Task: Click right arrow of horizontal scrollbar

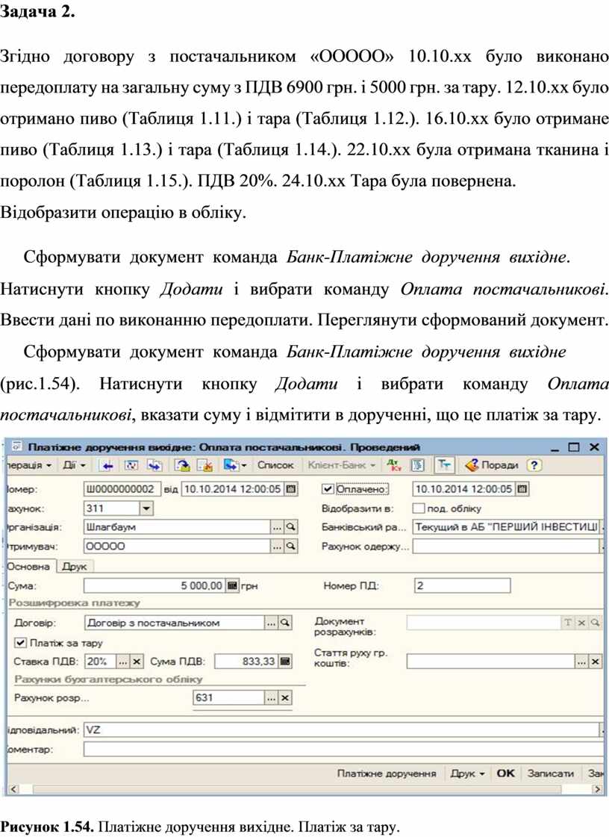Action: pos(598,789)
